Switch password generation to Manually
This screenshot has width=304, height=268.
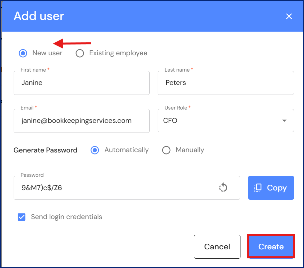pos(166,150)
